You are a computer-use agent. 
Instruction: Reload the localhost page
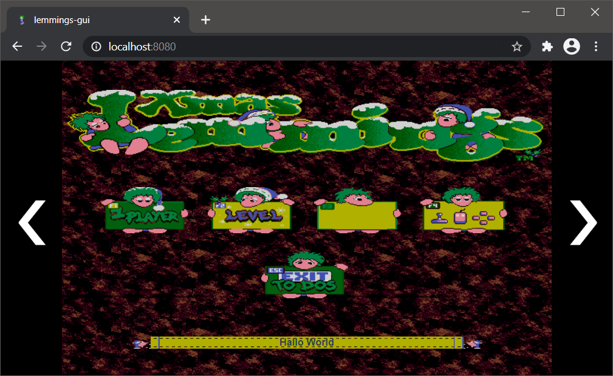click(x=66, y=47)
